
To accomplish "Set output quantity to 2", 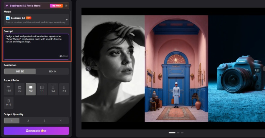I will pos(28,121).
